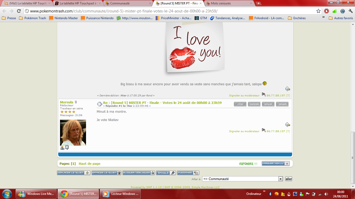Open the AdBlock extension icon
This screenshot has height=199, width=355.
click(x=327, y=11)
